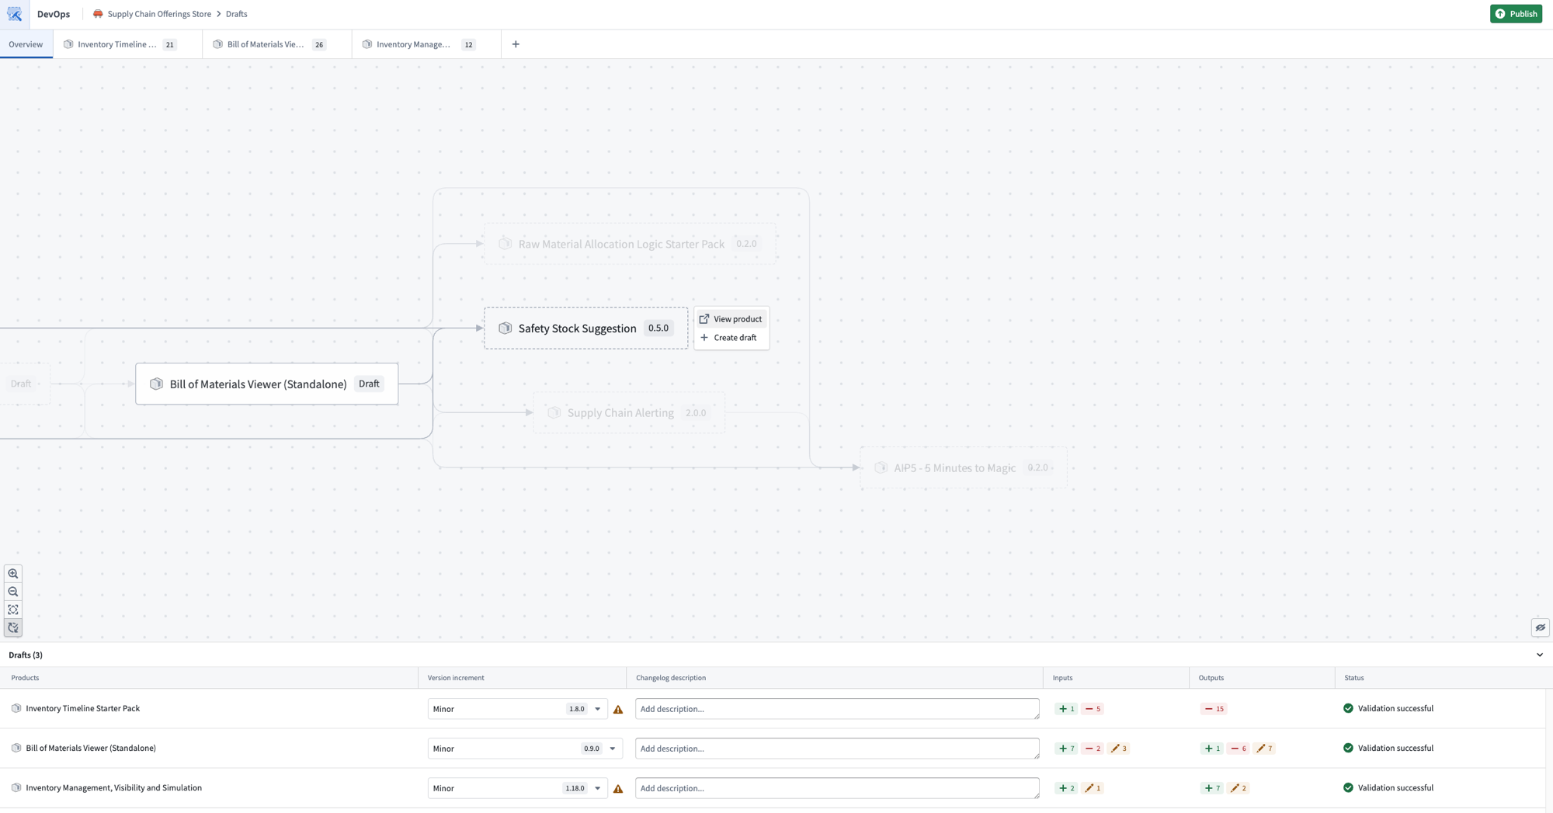
Task: Click outputs added badge +1 in Bill of Materials row
Action: coord(1211,749)
